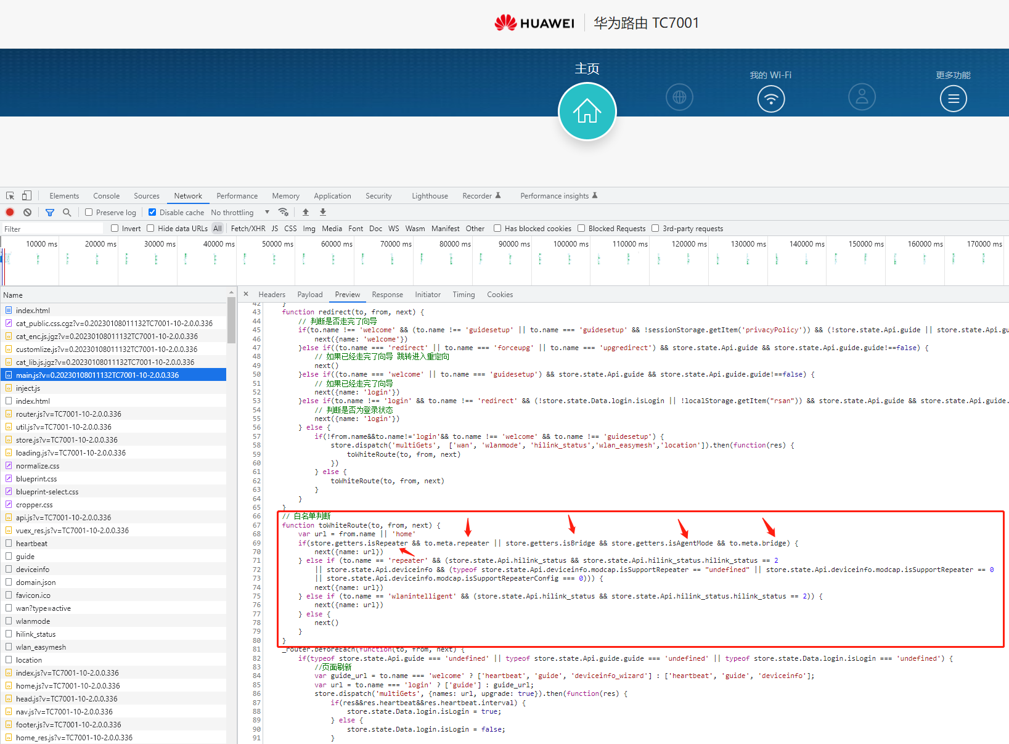Select domain.json request row
Screen dimensions: 1009x744
(x=113, y=582)
